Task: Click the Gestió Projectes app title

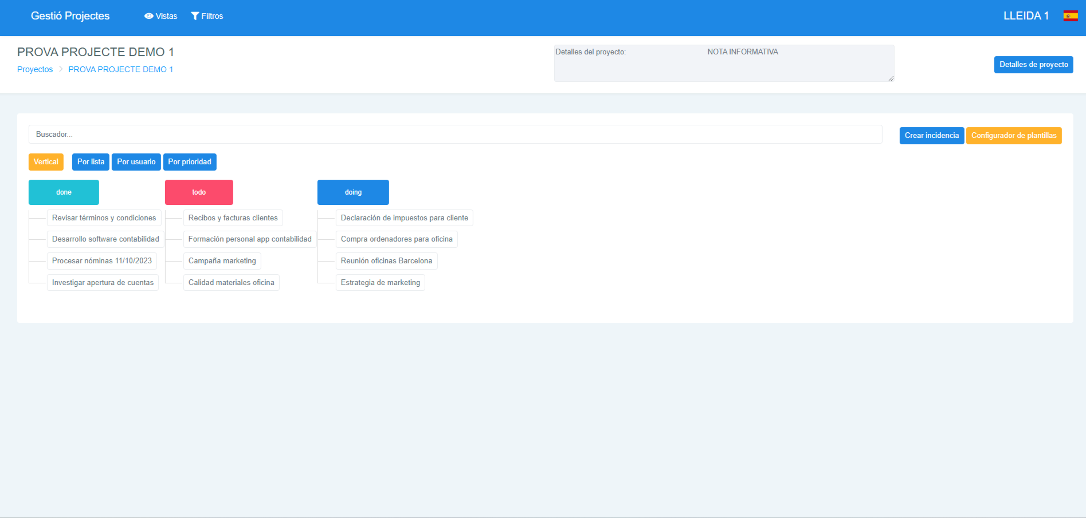Action: 70,15
